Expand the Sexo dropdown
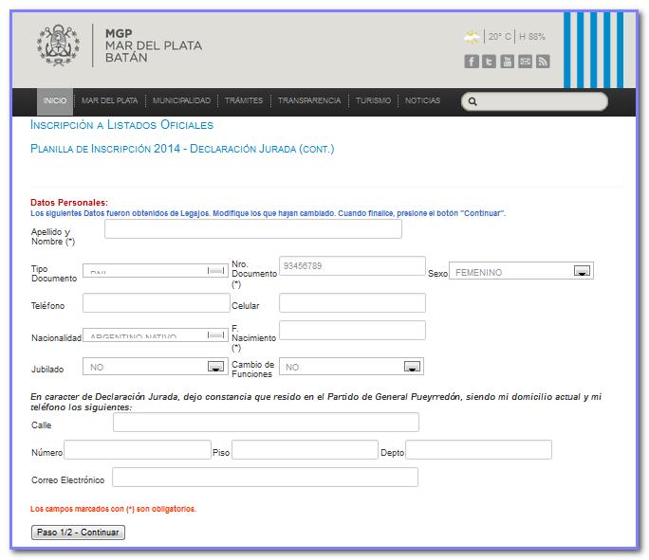649x560 pixels. coord(583,272)
